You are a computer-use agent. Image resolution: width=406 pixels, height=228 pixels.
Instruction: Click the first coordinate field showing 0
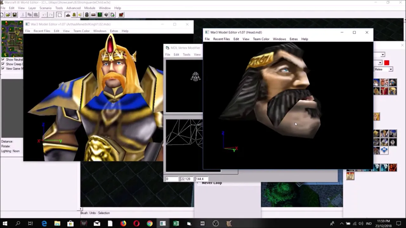point(172,179)
